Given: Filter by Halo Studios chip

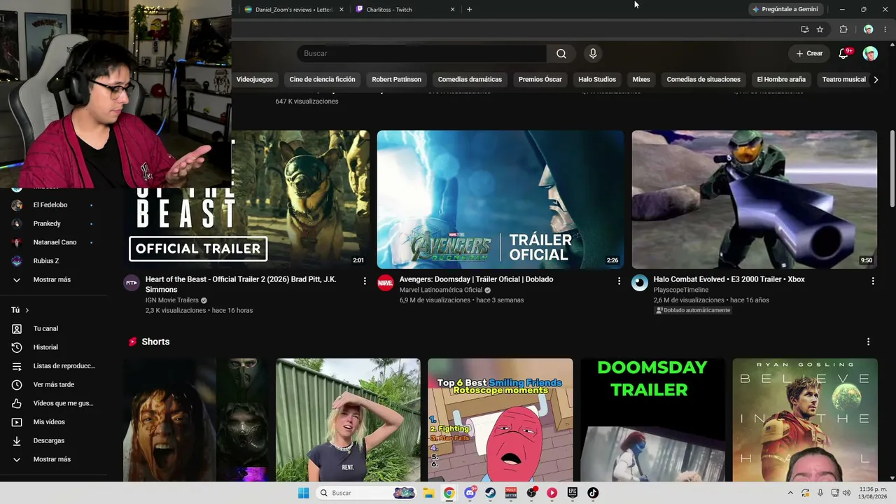Looking at the screenshot, I should [597, 80].
